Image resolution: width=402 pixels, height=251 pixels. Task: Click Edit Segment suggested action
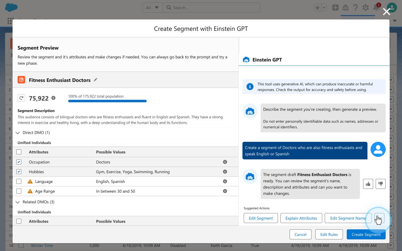pyautogui.click(x=261, y=218)
